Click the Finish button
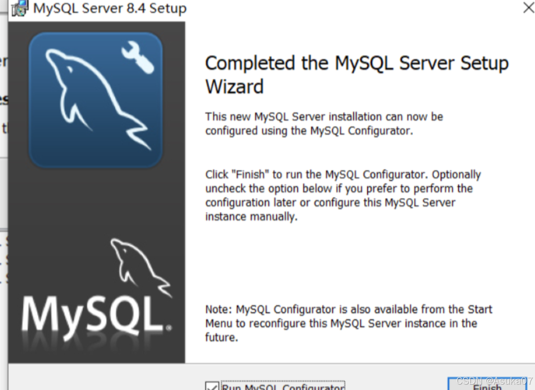The width and height of the screenshot is (535, 390). pyautogui.click(x=487, y=384)
